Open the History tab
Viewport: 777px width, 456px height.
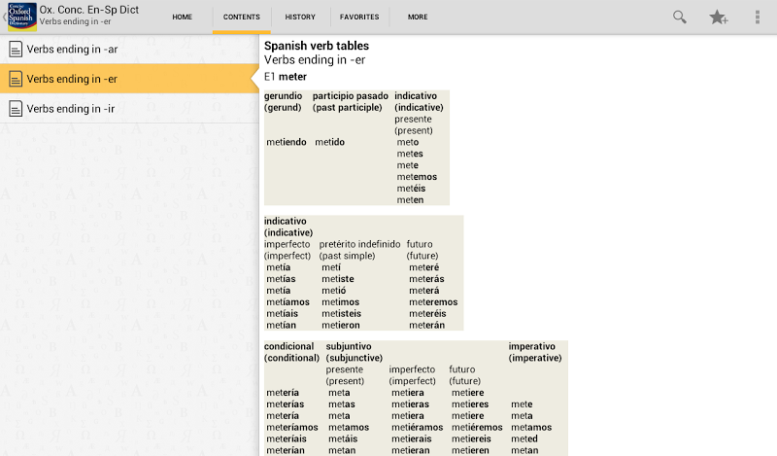pos(300,17)
